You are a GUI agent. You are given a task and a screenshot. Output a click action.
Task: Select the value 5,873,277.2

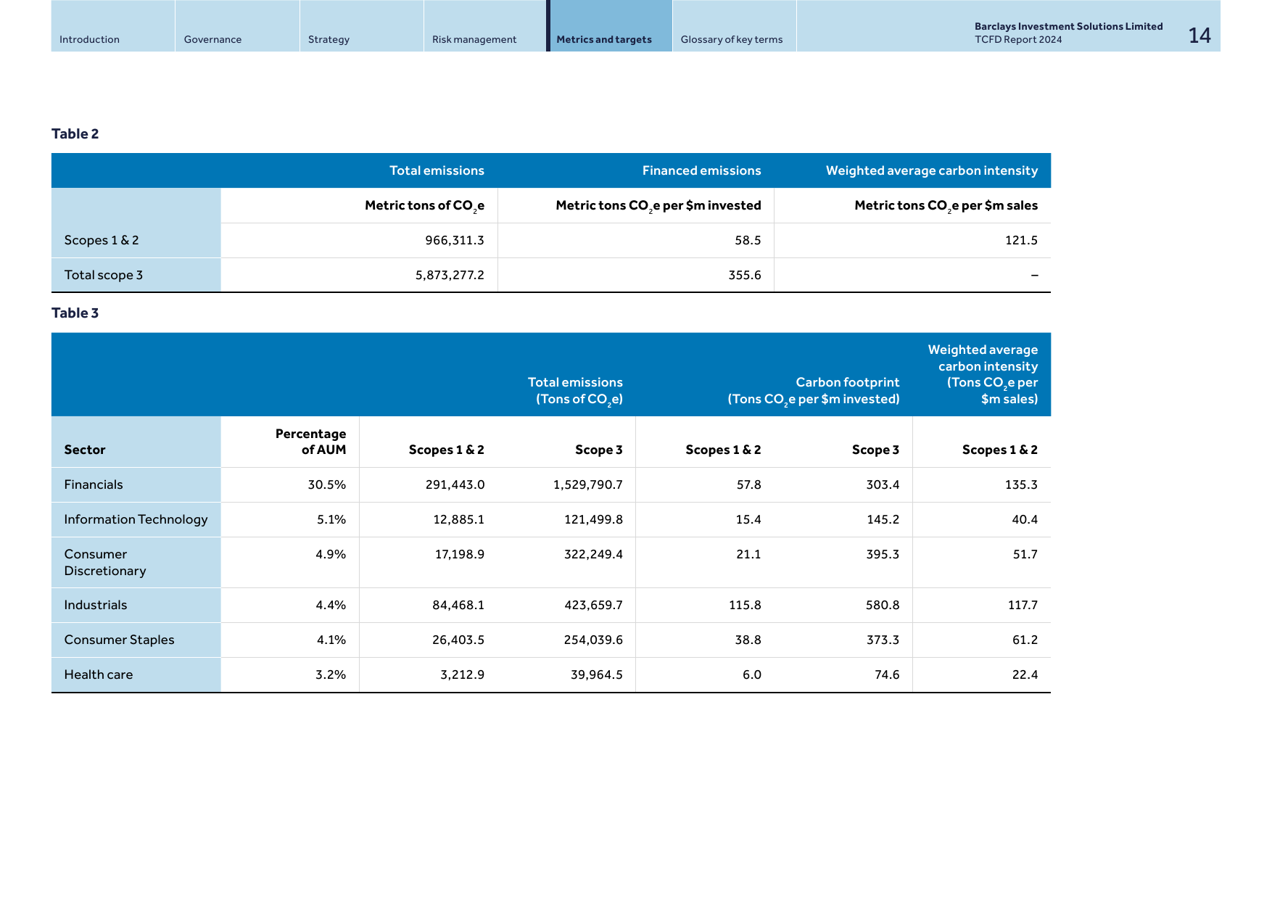pyautogui.click(x=450, y=275)
